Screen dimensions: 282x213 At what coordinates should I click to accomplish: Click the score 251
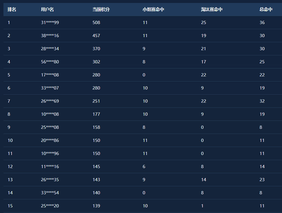click(x=96, y=101)
